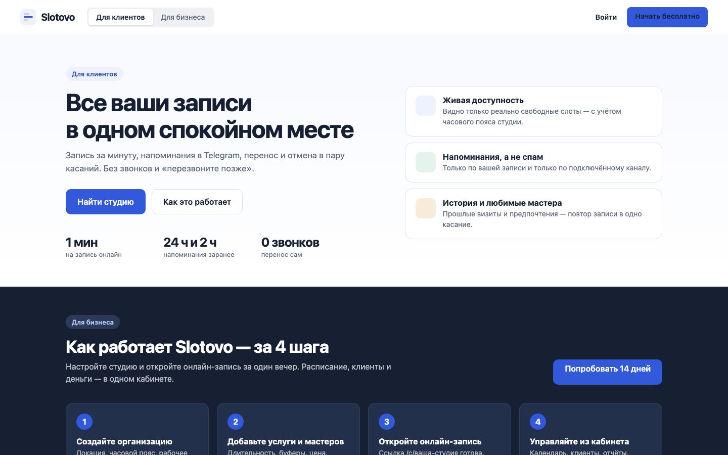Screen dimensions: 728x455
Task: Click the на запись онлайн caption
Action: [x=94, y=255]
